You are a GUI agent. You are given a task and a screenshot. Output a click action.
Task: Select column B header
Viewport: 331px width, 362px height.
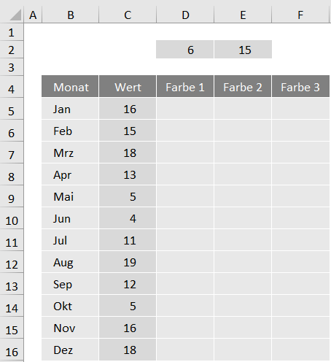point(71,15)
